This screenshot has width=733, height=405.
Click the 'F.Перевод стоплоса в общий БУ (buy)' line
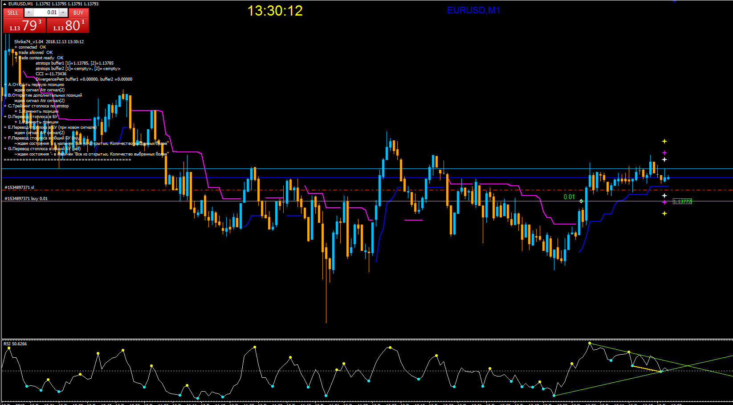[42, 138]
